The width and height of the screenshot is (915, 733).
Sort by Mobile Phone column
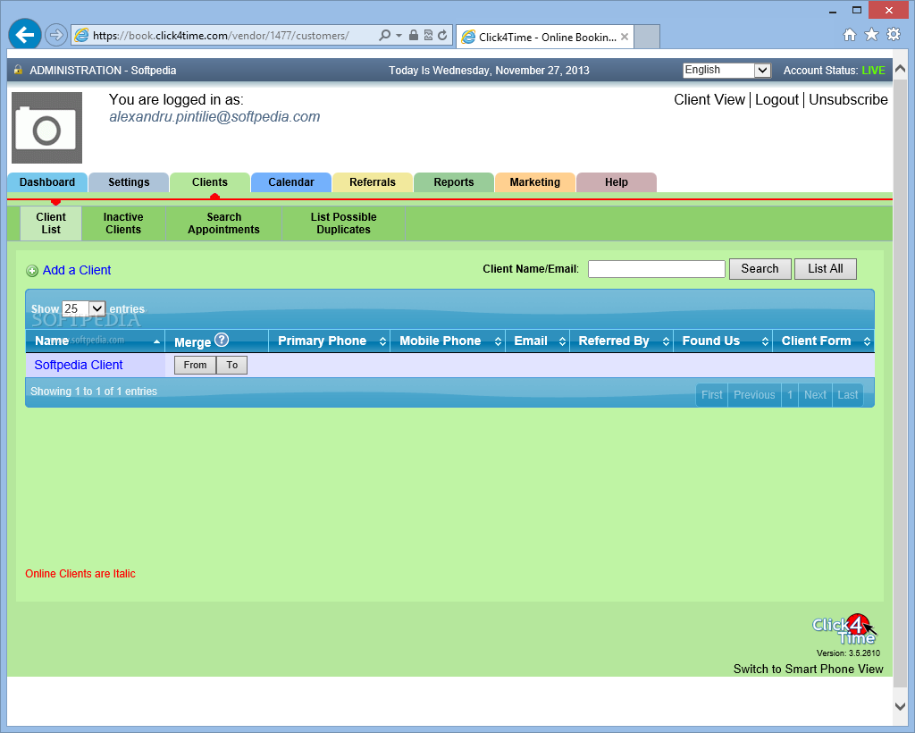click(448, 341)
